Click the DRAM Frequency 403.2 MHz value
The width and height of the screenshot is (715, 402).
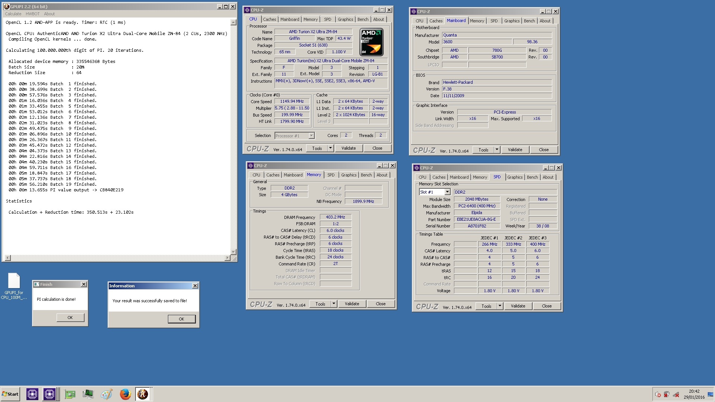tap(336, 217)
